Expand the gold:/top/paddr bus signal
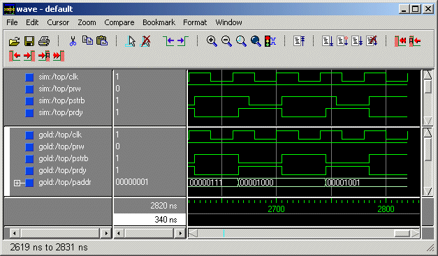 coord(17,183)
